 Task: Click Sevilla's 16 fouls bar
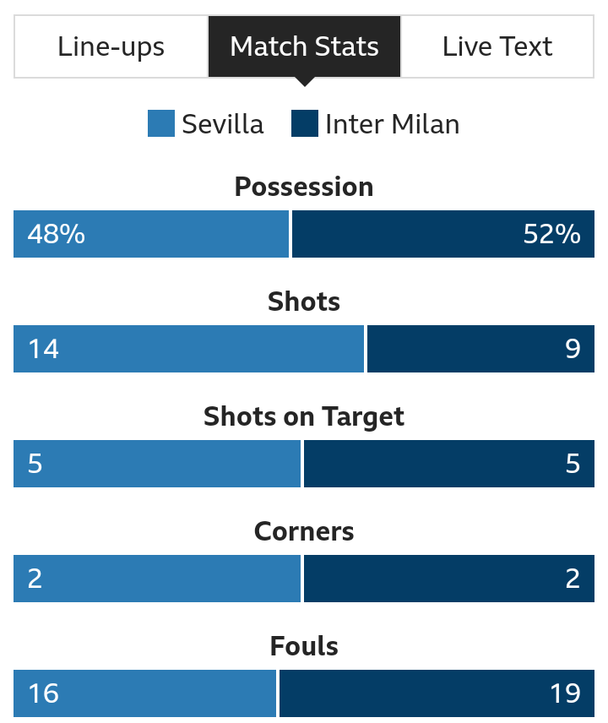coord(144,693)
